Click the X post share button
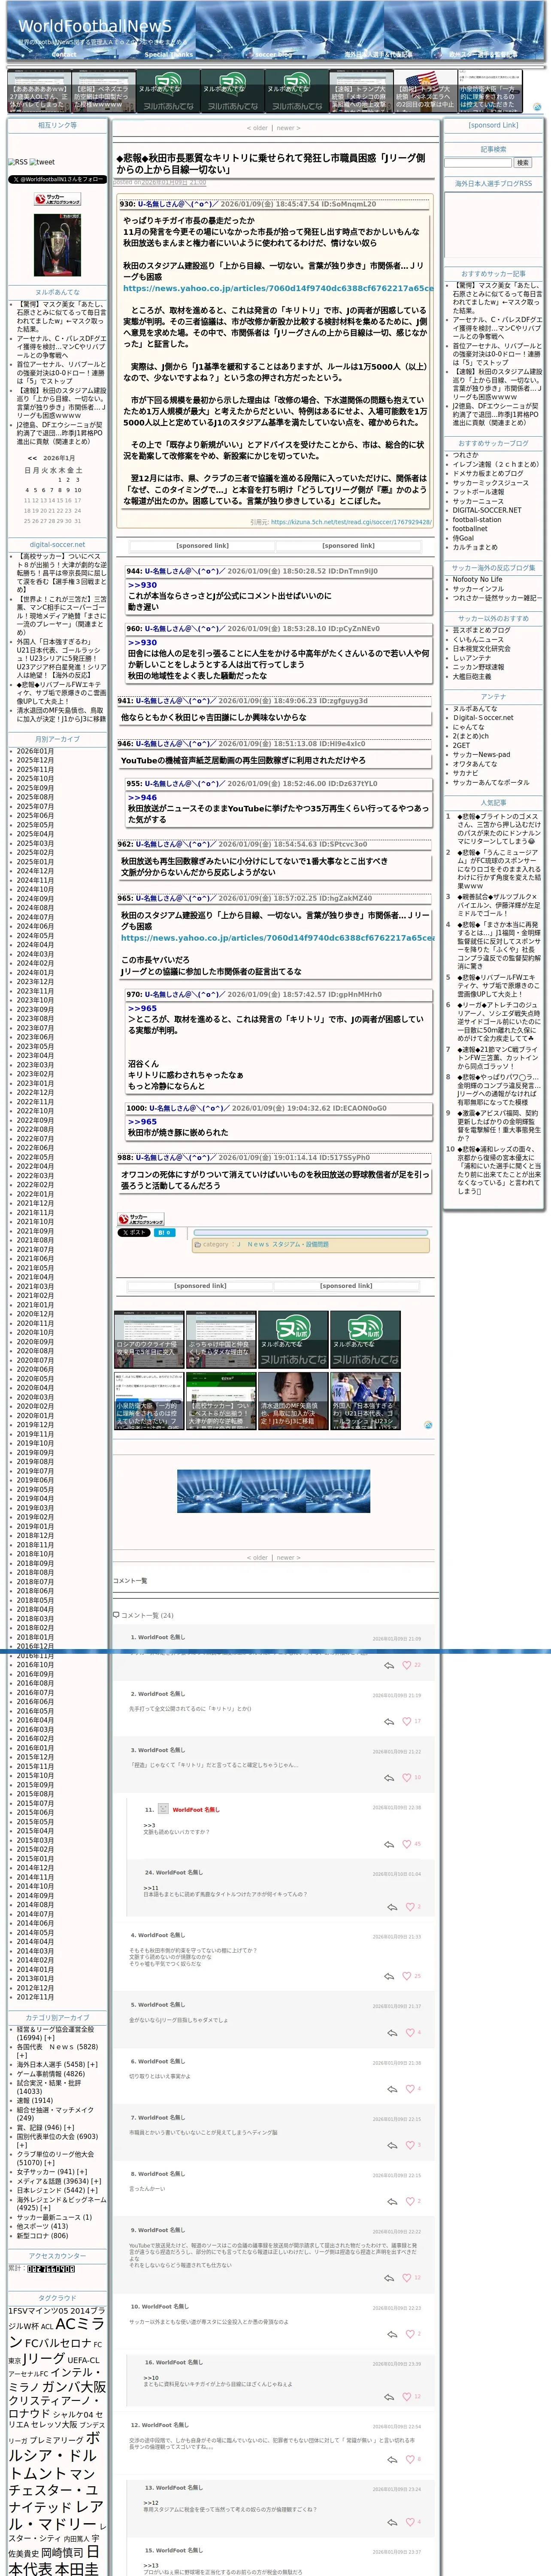The height and width of the screenshot is (2576, 551). (x=134, y=1232)
